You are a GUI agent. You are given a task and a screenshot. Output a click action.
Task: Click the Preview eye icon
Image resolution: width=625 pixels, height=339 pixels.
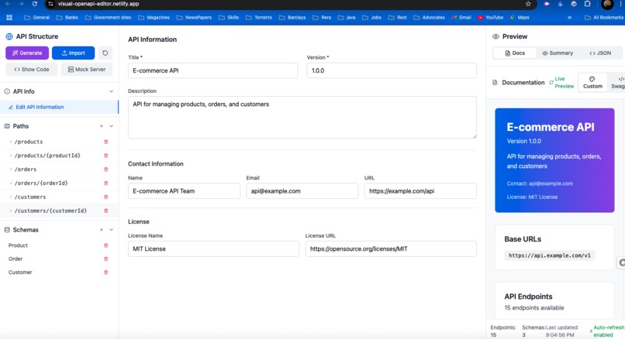pos(496,36)
